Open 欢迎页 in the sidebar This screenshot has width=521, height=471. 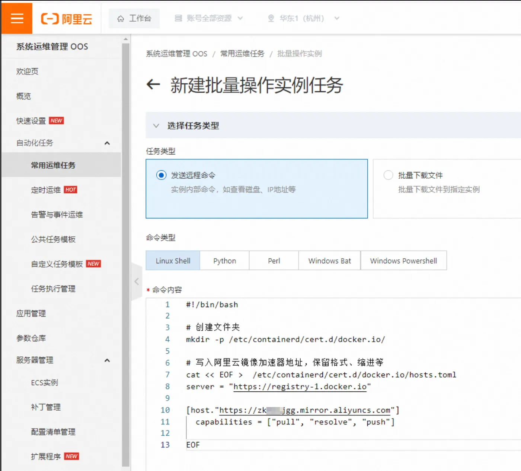tap(27, 71)
